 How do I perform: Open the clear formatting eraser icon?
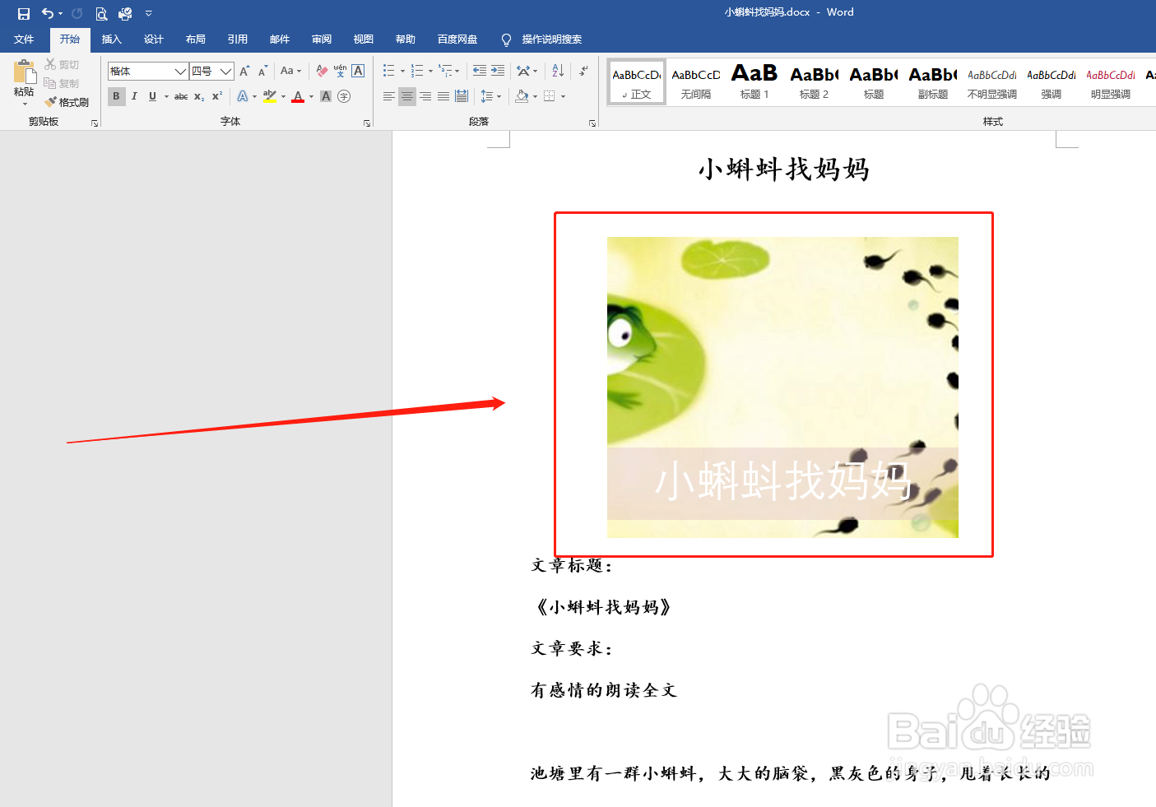click(x=321, y=71)
